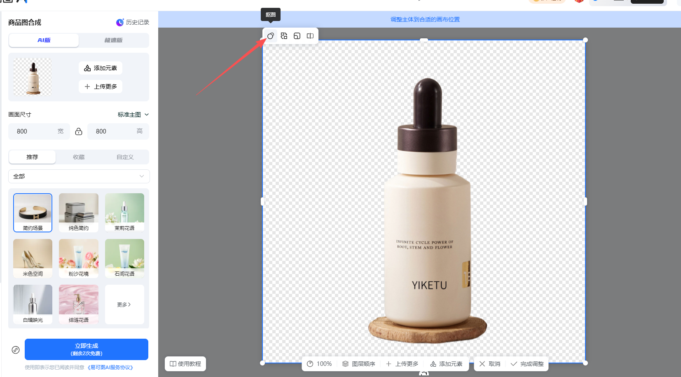This screenshot has width=681, height=377.
Task: Choose the 茉莉花语 scene template
Action: click(x=124, y=213)
